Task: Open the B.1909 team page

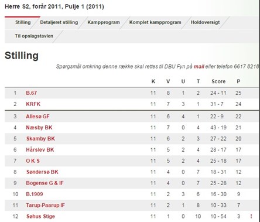Action: tap(35, 194)
